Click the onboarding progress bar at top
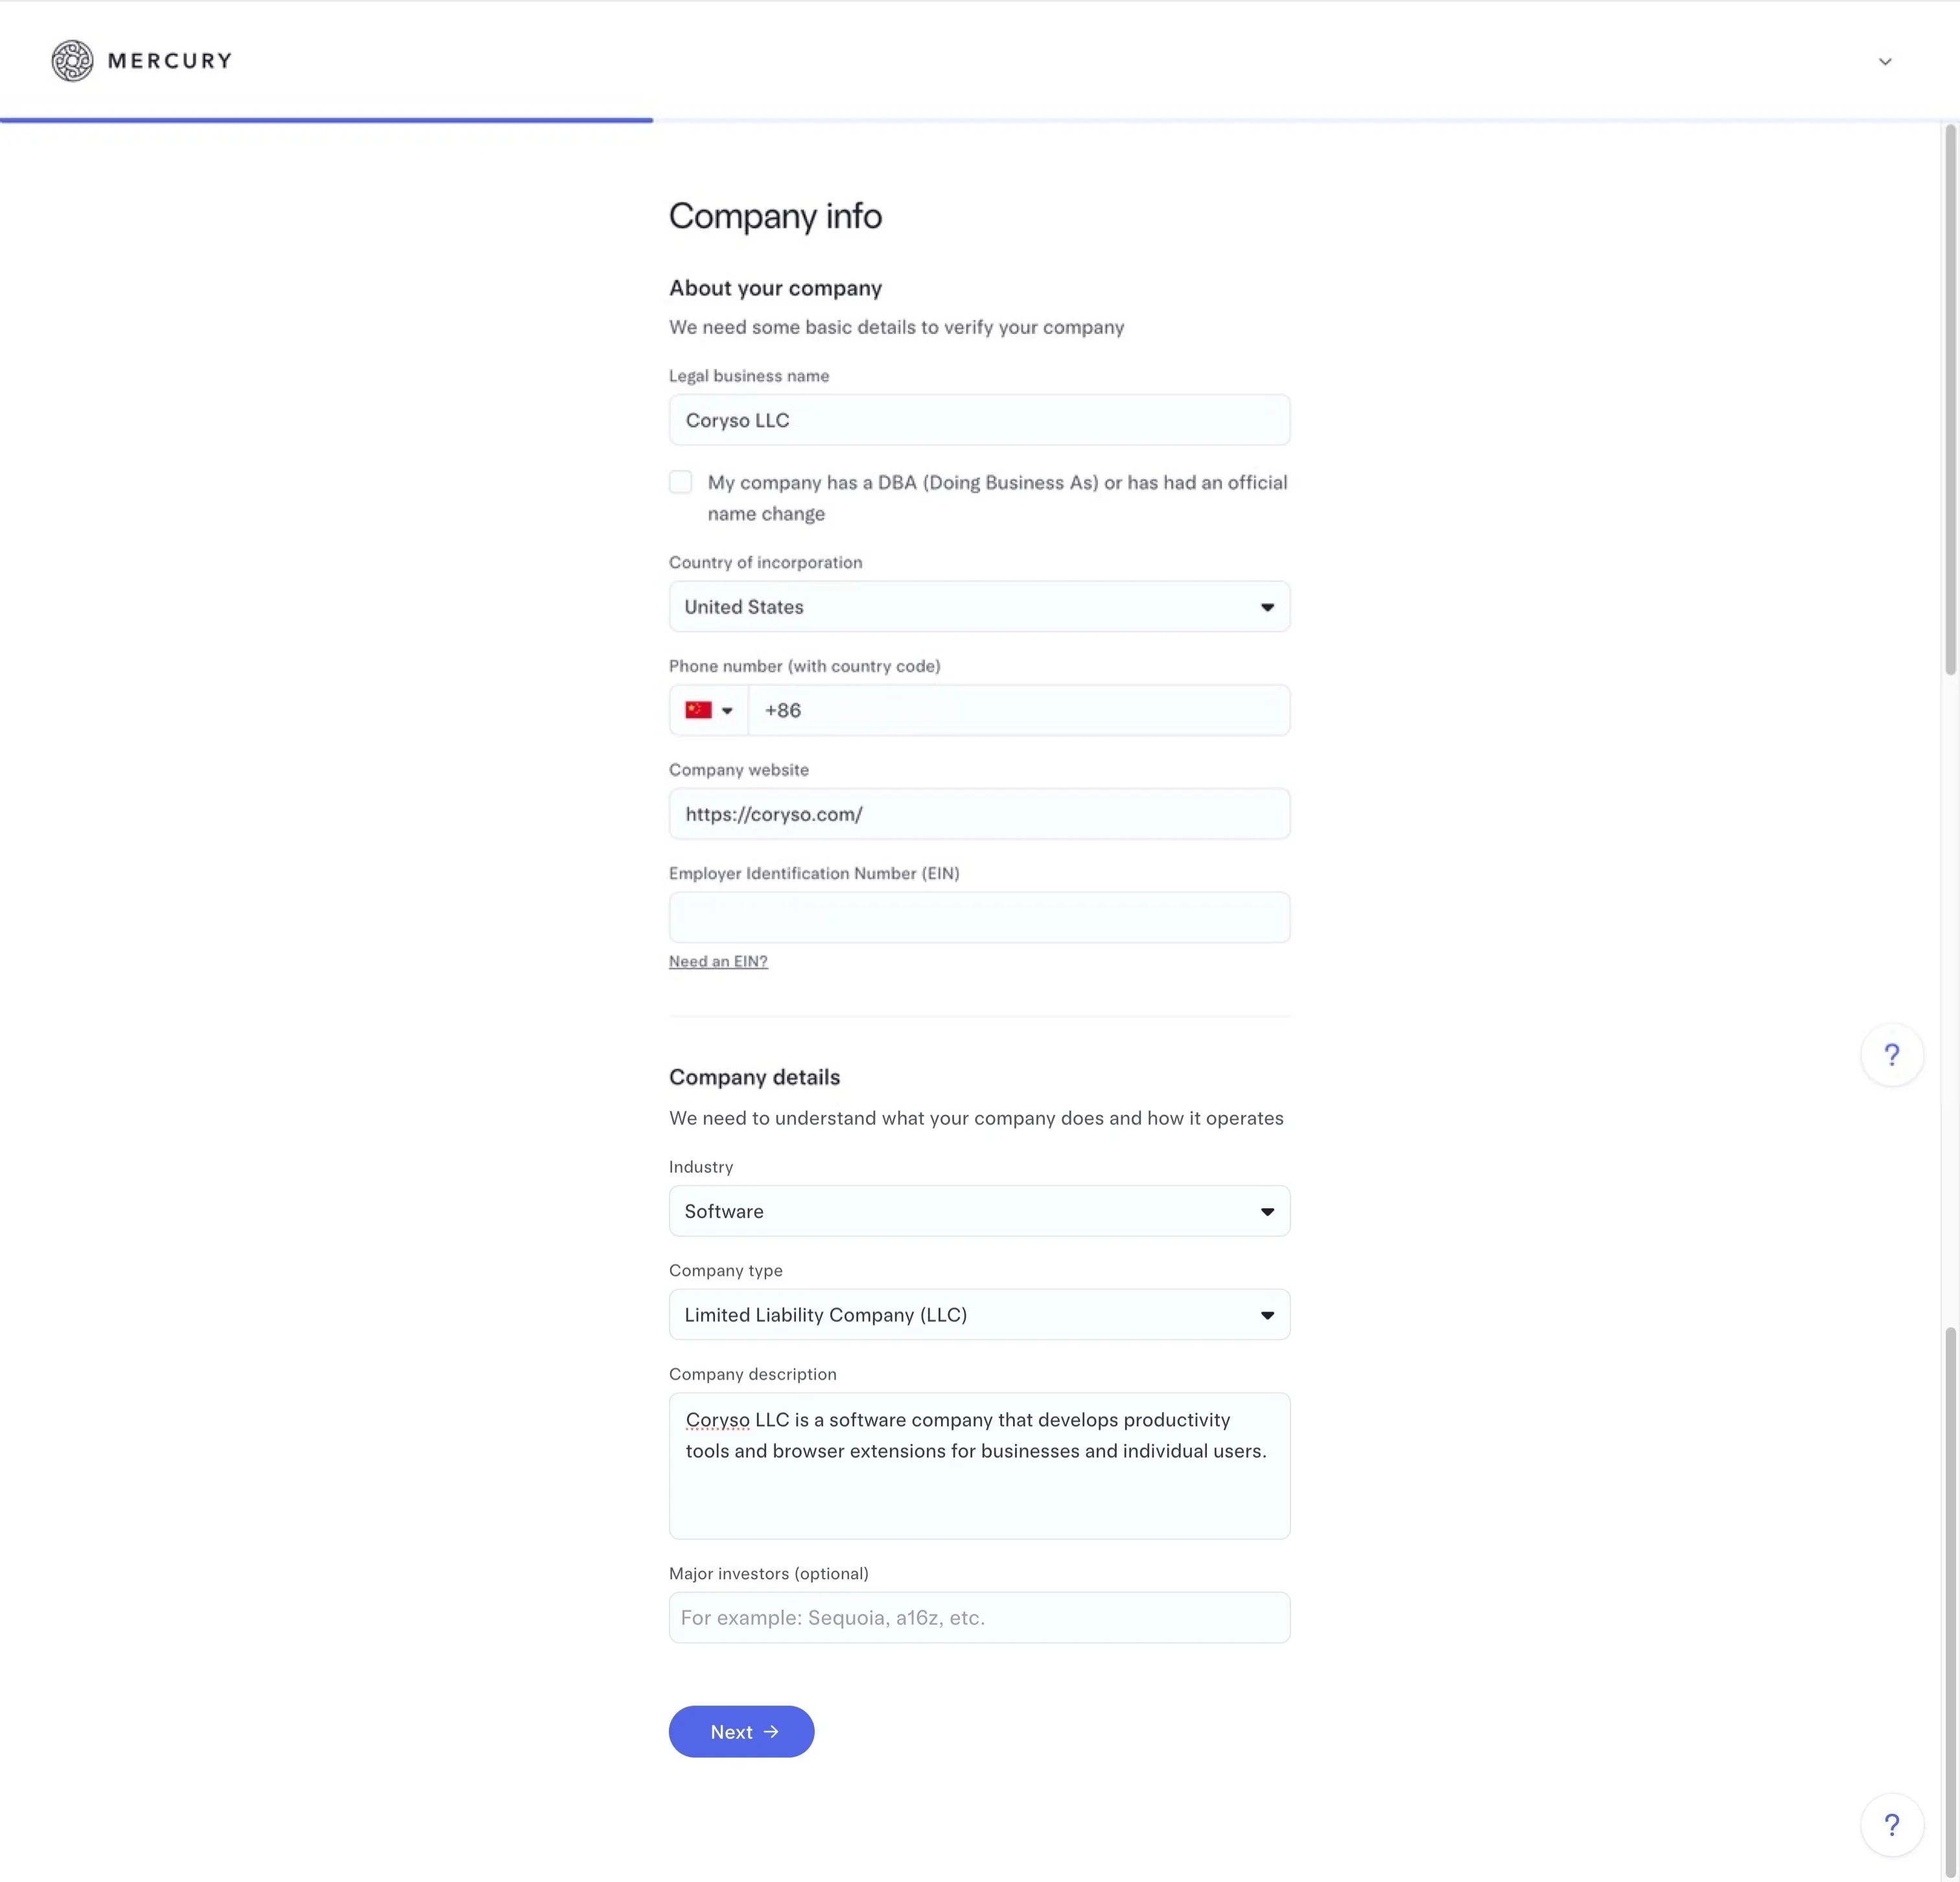 (x=326, y=120)
